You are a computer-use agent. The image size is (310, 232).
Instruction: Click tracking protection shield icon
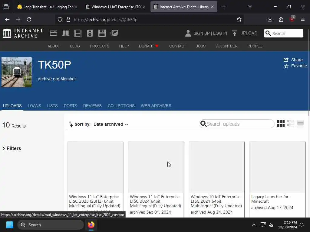click(60, 20)
